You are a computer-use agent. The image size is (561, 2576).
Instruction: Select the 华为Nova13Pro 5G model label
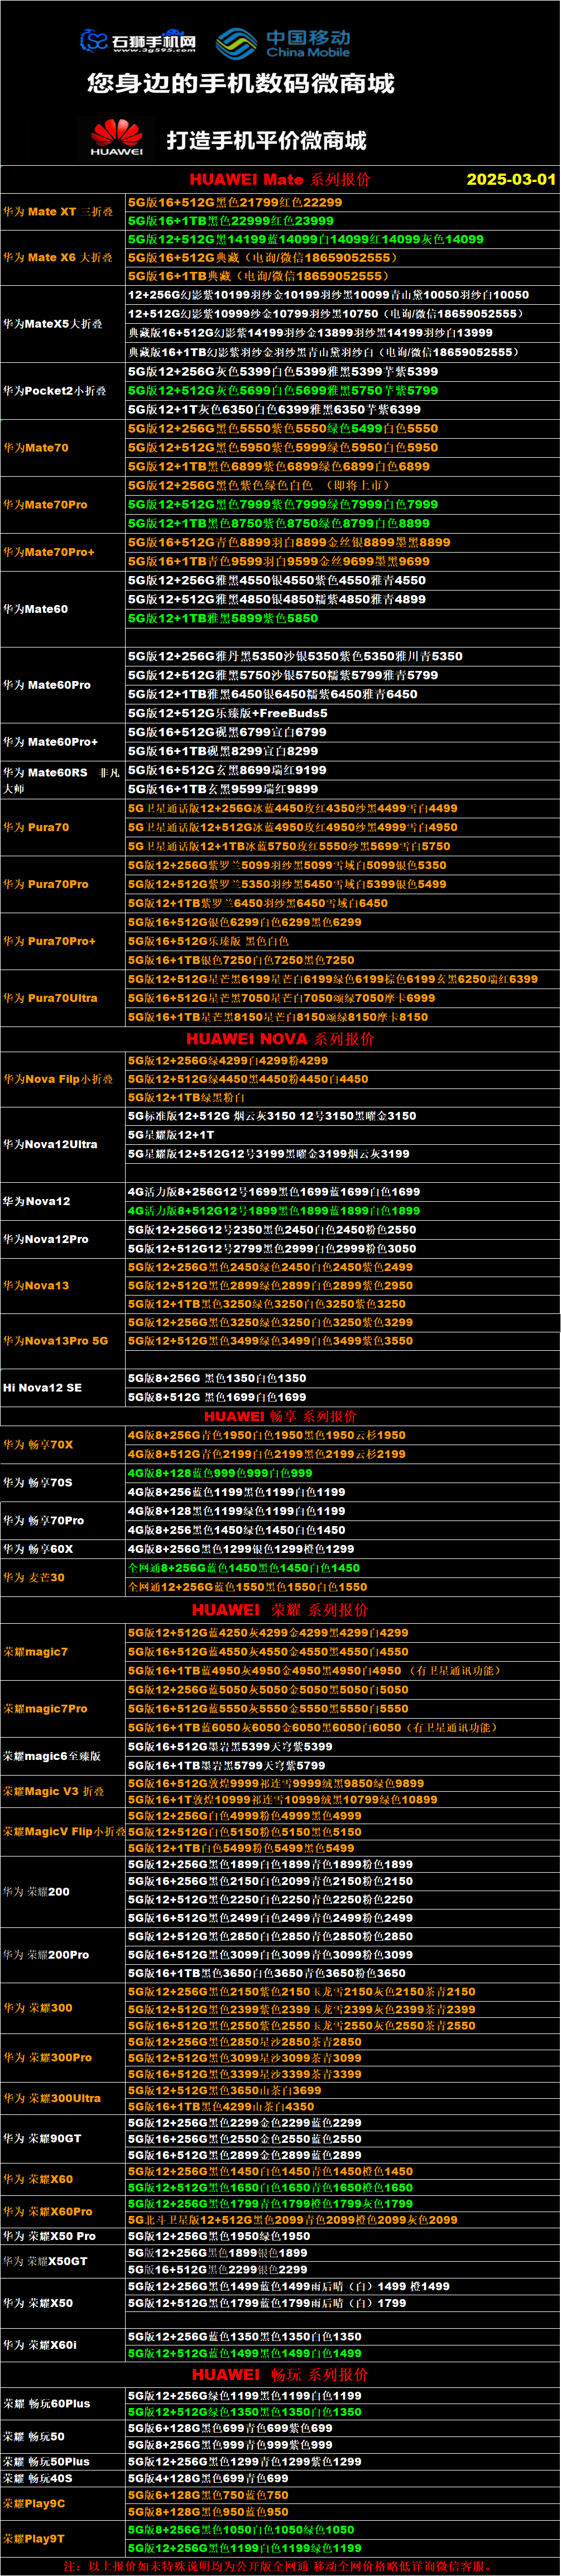(55, 1340)
